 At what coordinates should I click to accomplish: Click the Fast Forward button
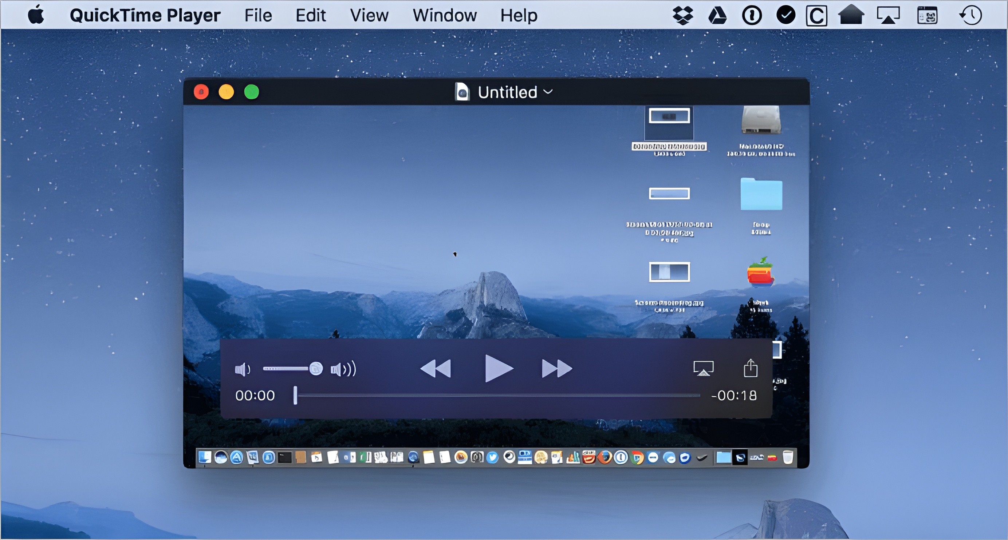tap(555, 368)
